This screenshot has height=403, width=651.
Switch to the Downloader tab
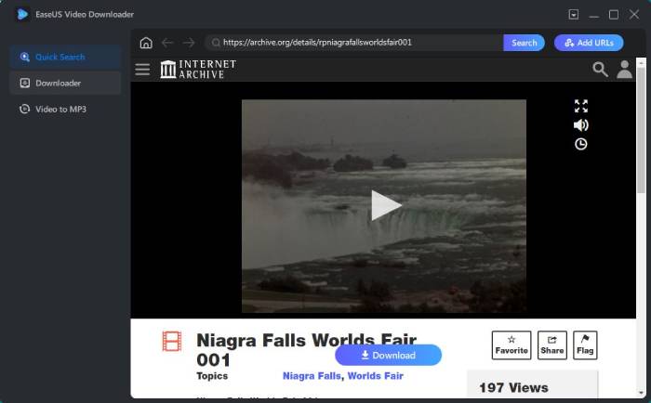tap(58, 84)
